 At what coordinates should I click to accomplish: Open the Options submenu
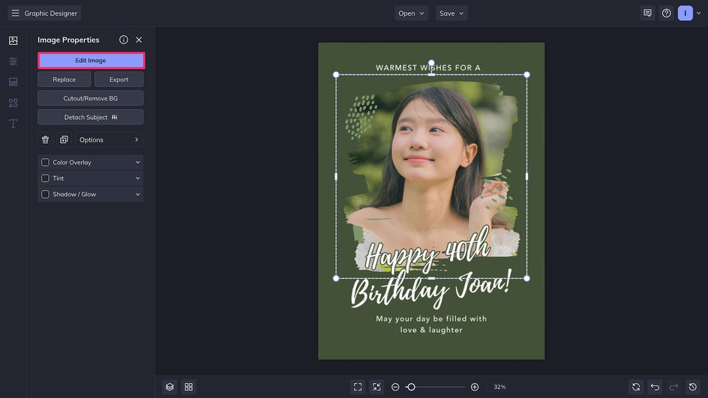[x=109, y=140]
